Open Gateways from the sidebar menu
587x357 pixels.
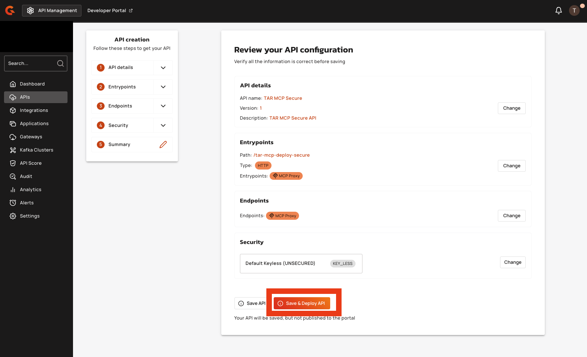point(31,137)
